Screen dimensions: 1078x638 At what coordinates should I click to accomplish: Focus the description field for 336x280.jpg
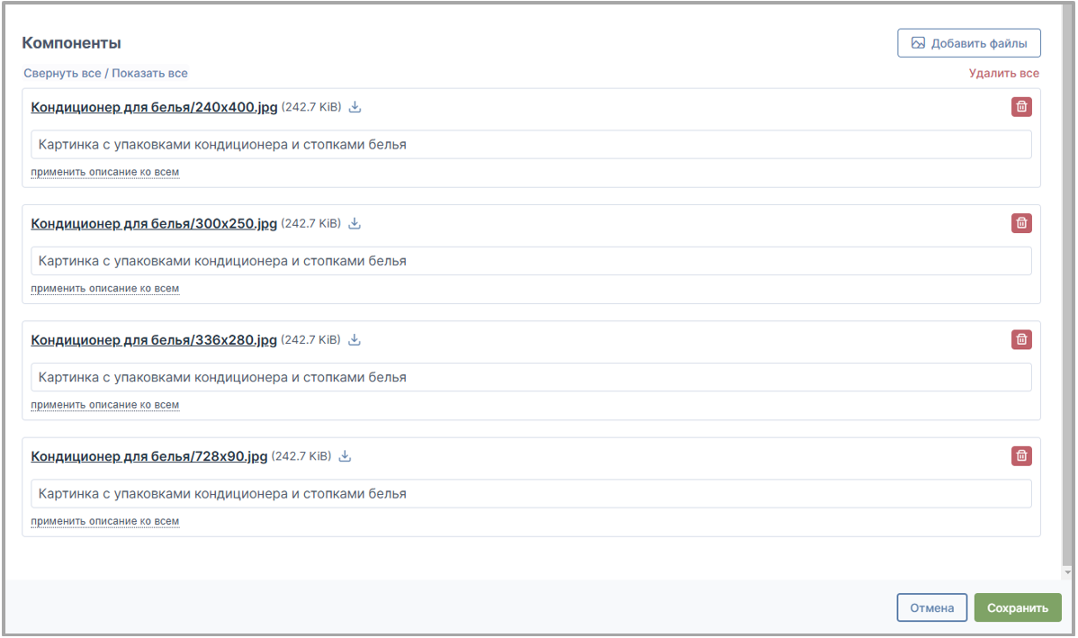[532, 377]
